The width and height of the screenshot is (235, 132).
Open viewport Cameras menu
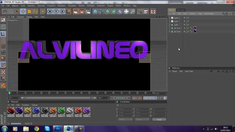point(20,17)
